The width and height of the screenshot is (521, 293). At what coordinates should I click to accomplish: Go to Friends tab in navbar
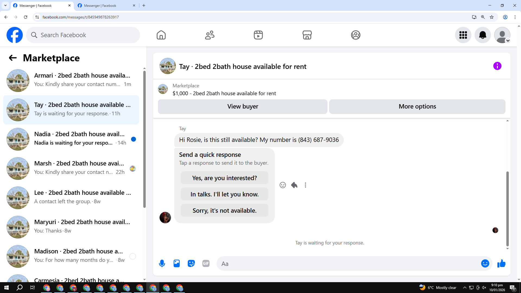(x=209, y=35)
